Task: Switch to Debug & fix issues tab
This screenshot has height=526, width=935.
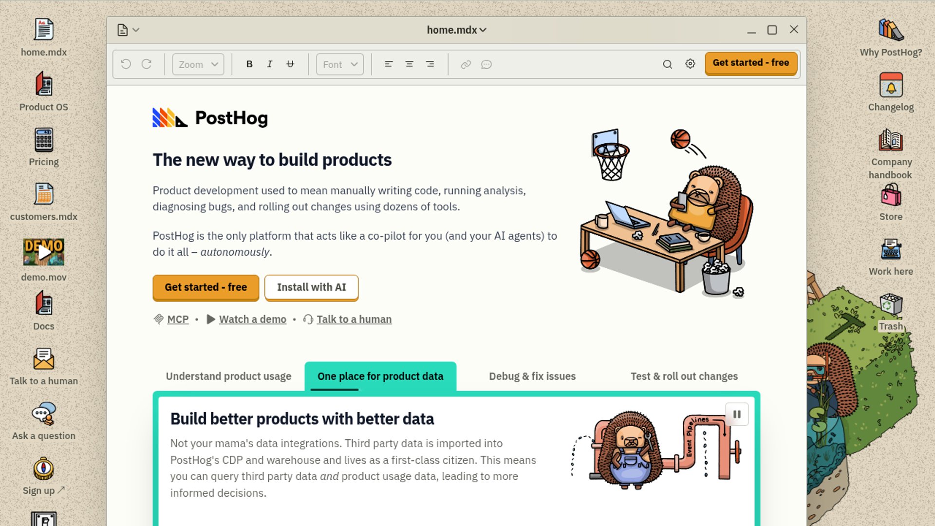Action: pyautogui.click(x=532, y=376)
